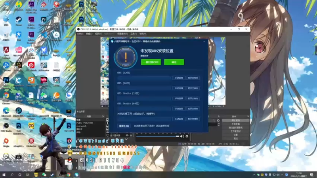
Task: Click the OBS (64位) path field
Action: point(144,88)
